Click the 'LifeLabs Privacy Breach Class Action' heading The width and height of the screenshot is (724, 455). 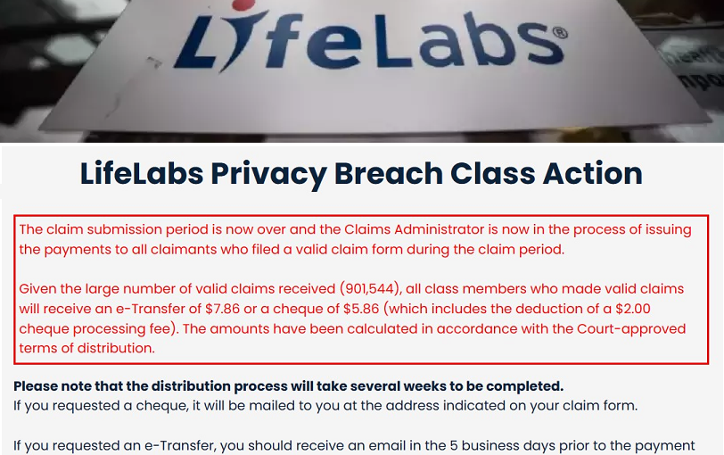361,172
